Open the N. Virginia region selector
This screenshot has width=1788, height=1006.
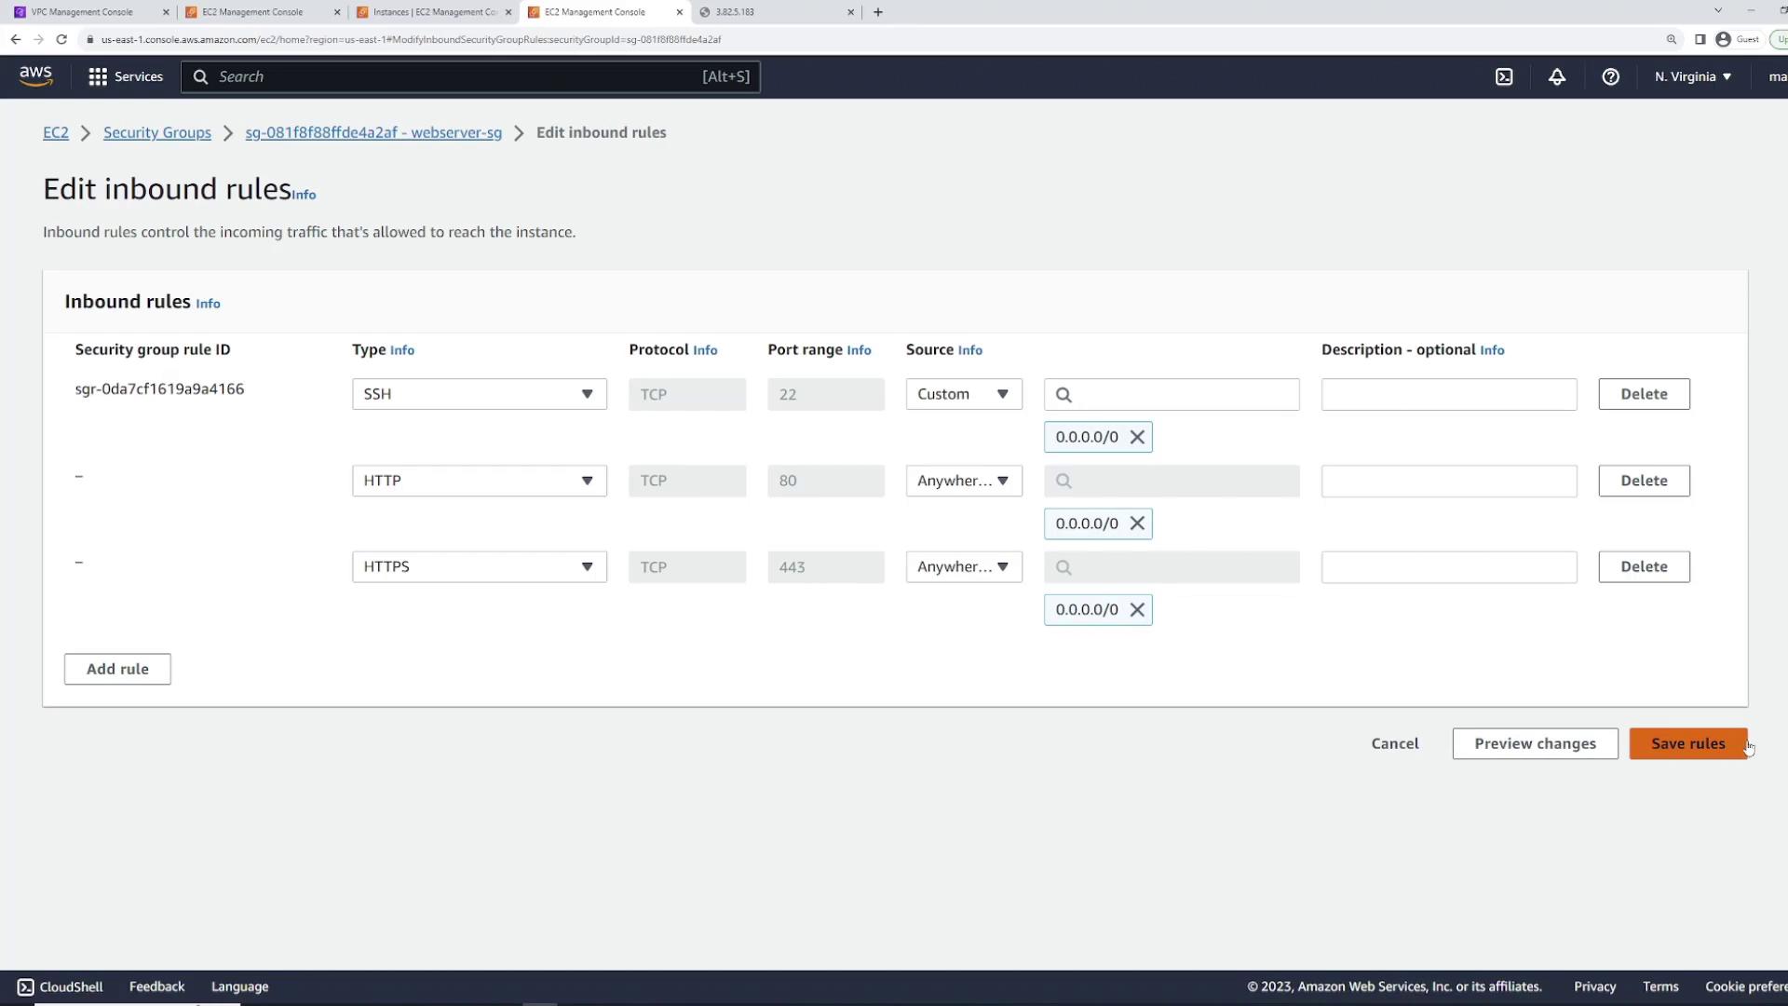pos(1692,77)
